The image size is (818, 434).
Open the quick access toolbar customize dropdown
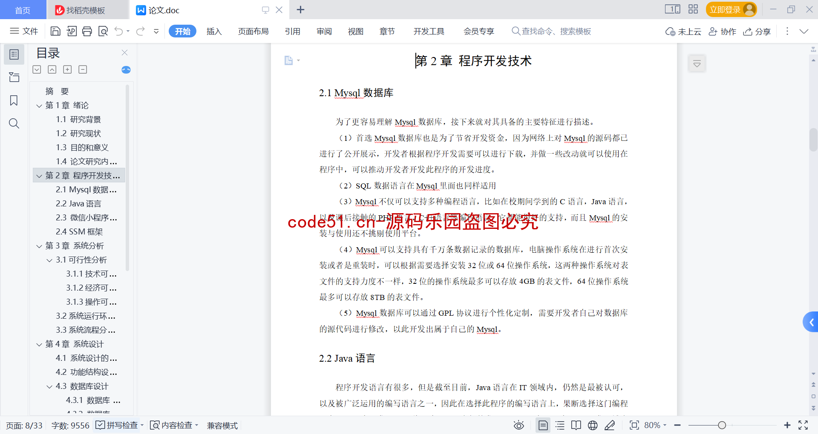tap(156, 31)
